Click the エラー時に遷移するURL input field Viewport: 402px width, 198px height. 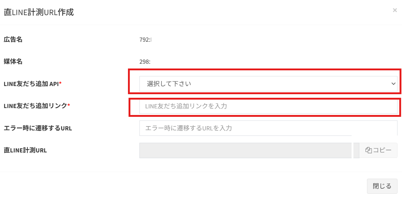coord(268,128)
